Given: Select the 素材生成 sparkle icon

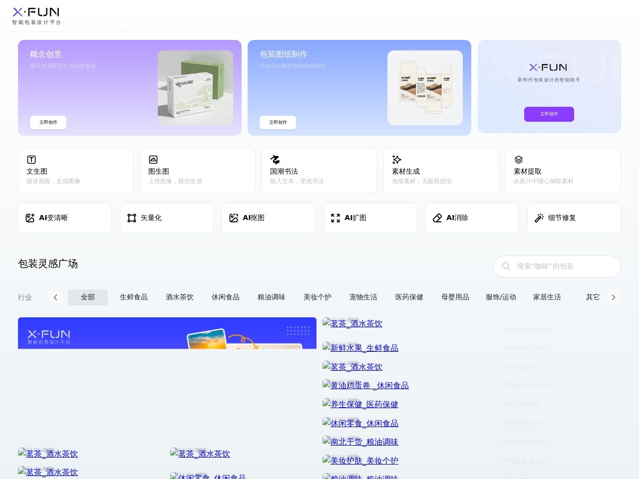Looking at the screenshot, I should [397, 160].
